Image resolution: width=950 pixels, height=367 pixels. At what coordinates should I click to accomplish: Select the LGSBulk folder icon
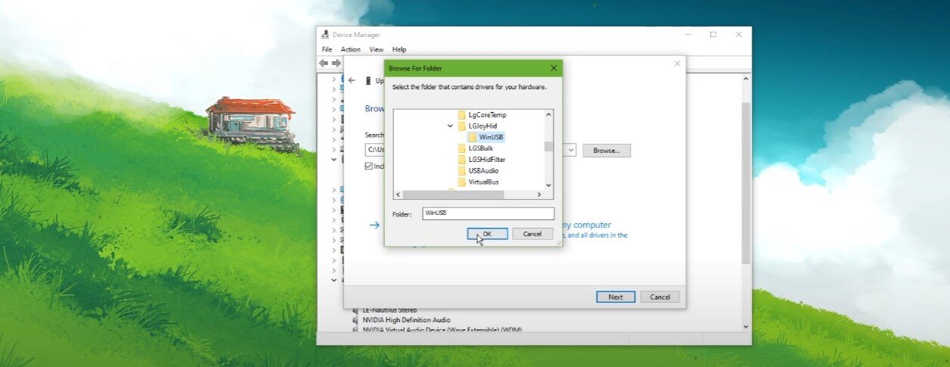pyautogui.click(x=461, y=148)
